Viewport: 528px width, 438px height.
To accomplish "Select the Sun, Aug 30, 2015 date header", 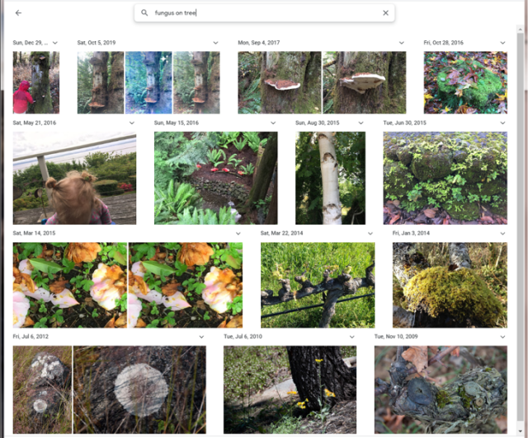I will (x=316, y=123).
